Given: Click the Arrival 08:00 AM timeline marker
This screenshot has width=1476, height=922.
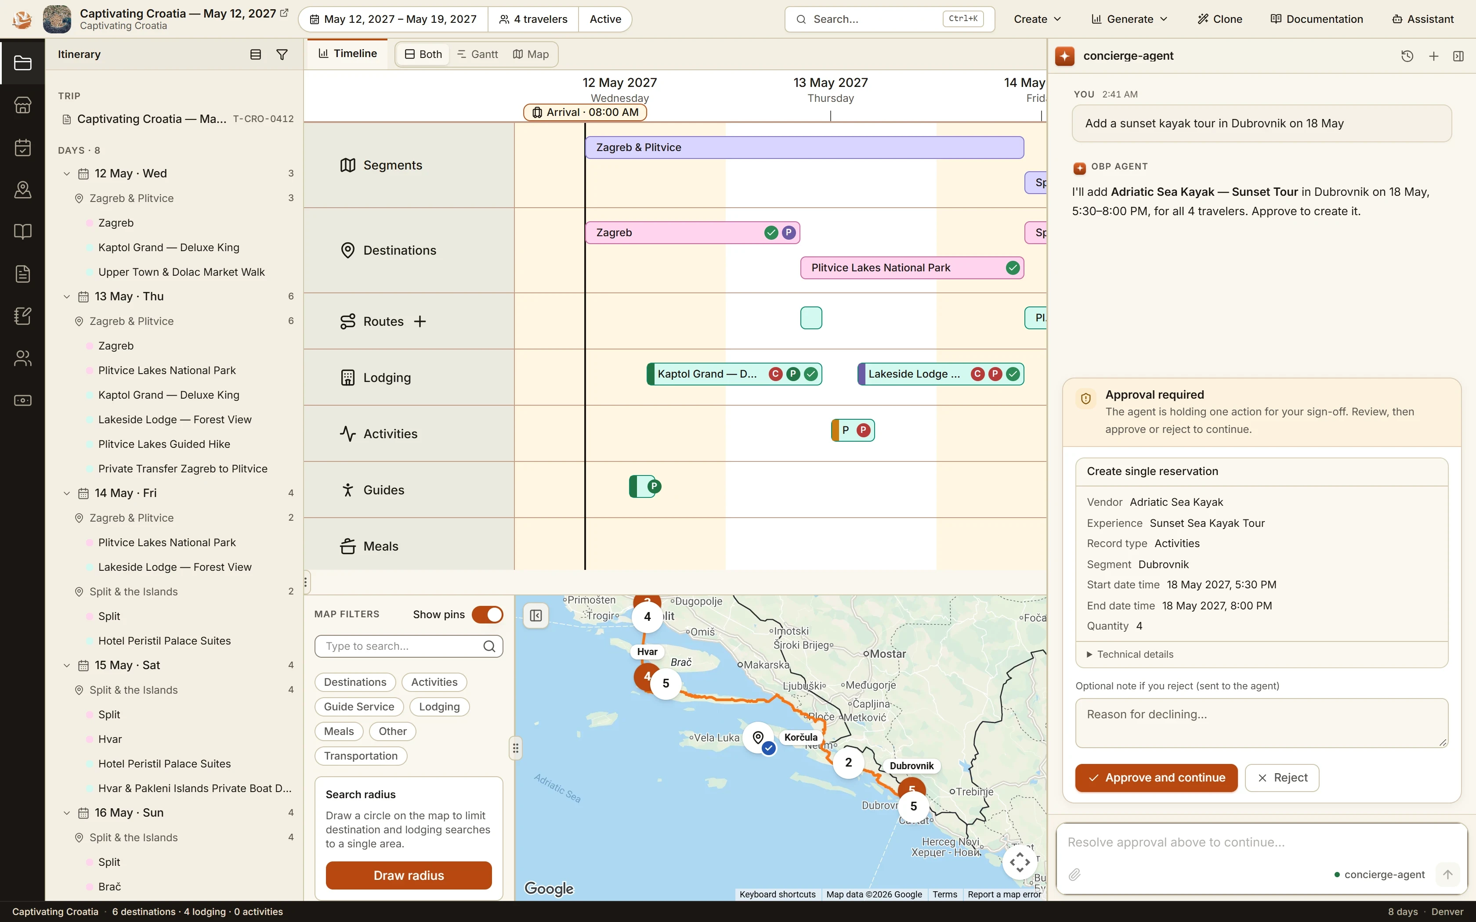Looking at the screenshot, I should coord(585,112).
